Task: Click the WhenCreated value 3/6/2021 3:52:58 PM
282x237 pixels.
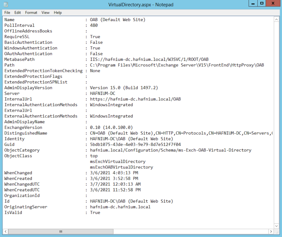Action: coord(114,179)
